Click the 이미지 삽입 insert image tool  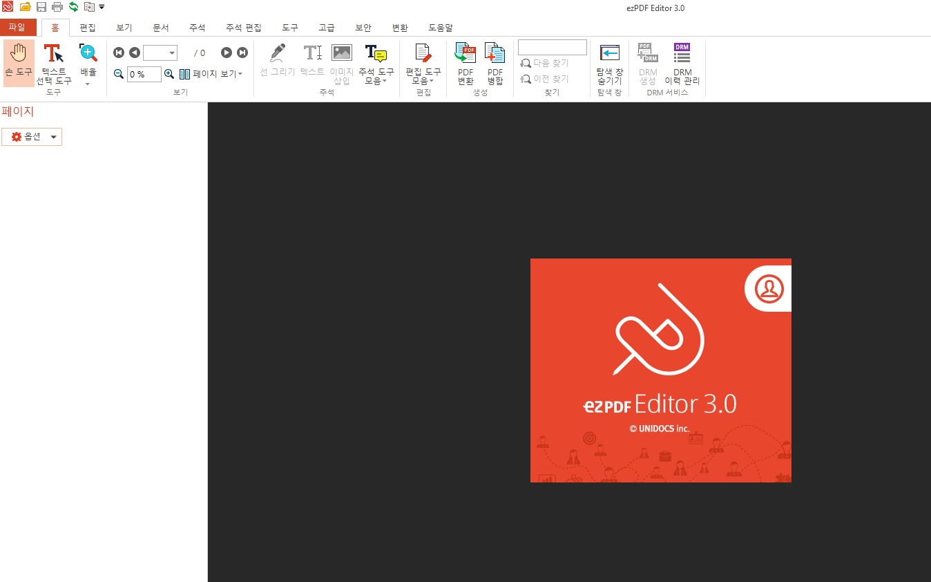[x=342, y=63]
